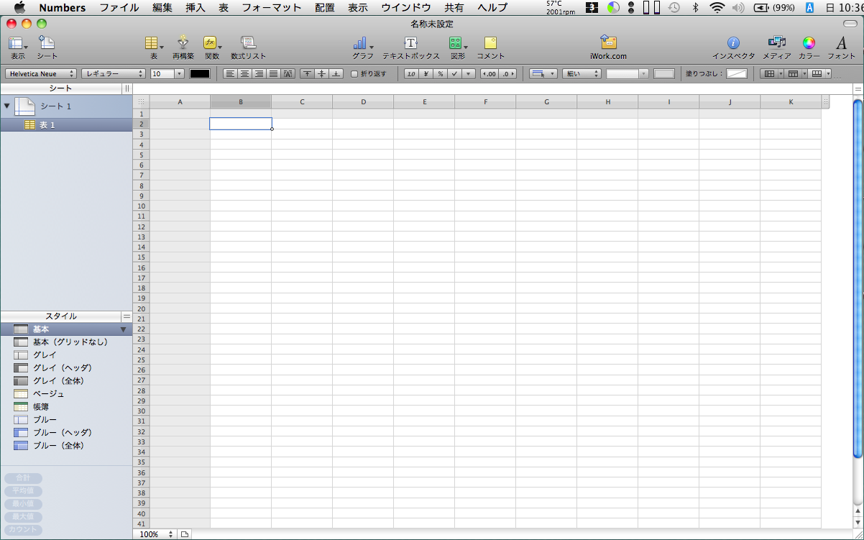This screenshot has height=540, width=864.
Task: Toggle the 折り返す wrap text checkbox
Action: coord(354,73)
